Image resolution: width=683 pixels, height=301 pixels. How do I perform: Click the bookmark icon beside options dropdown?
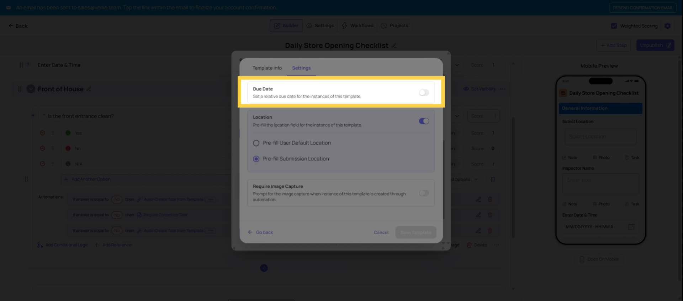(493, 179)
